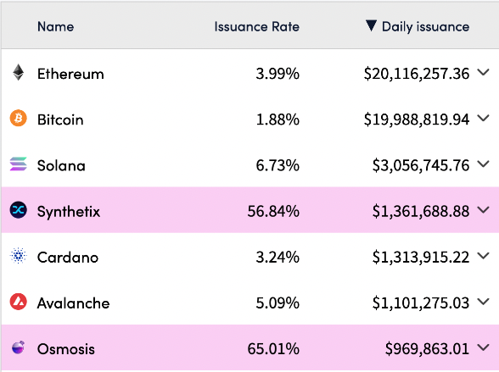
Task: Sort by Daily issuance column header
Action: (425, 26)
